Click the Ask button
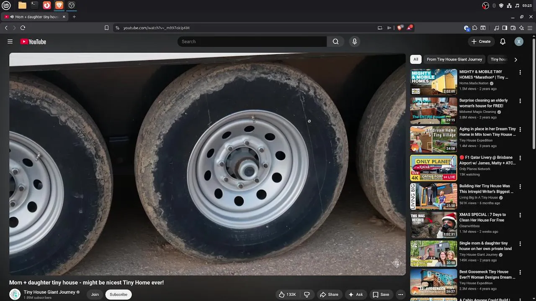Screen dimensions: 536x301 point(356,294)
